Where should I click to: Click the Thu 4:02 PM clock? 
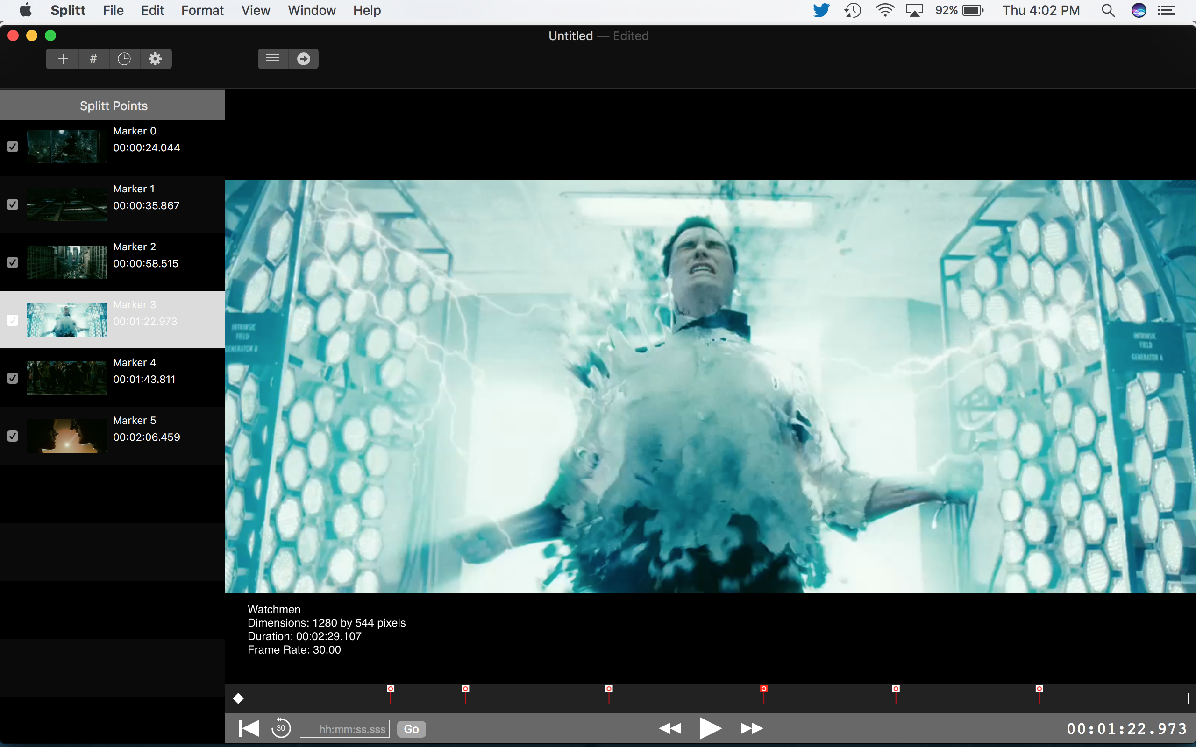(1041, 10)
